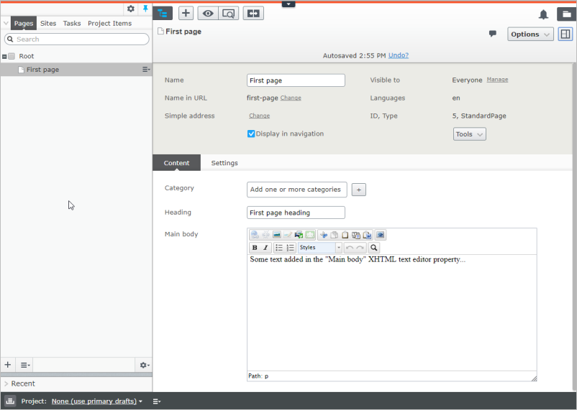The width and height of the screenshot is (577, 410).
Task: Pin the navigation pane
Action: pyautogui.click(x=145, y=9)
